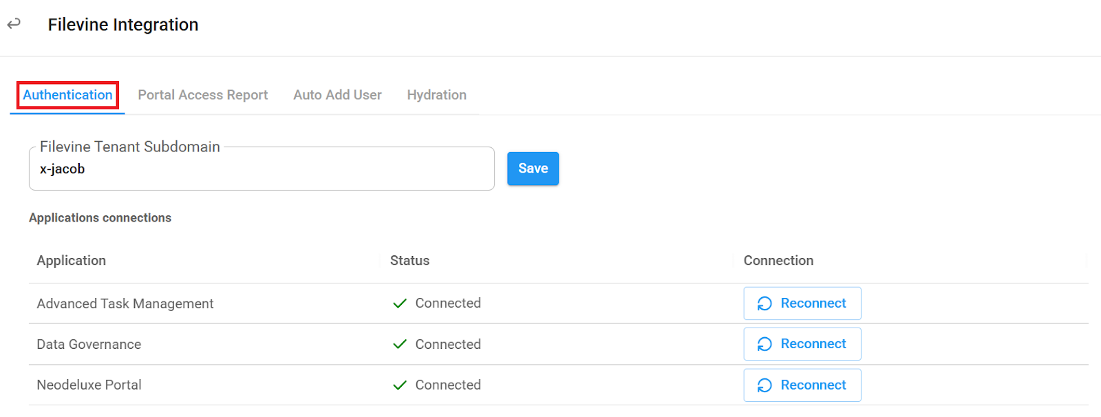Click the back arrow icon
Image resolution: width=1101 pixels, height=417 pixels.
pyautogui.click(x=14, y=24)
